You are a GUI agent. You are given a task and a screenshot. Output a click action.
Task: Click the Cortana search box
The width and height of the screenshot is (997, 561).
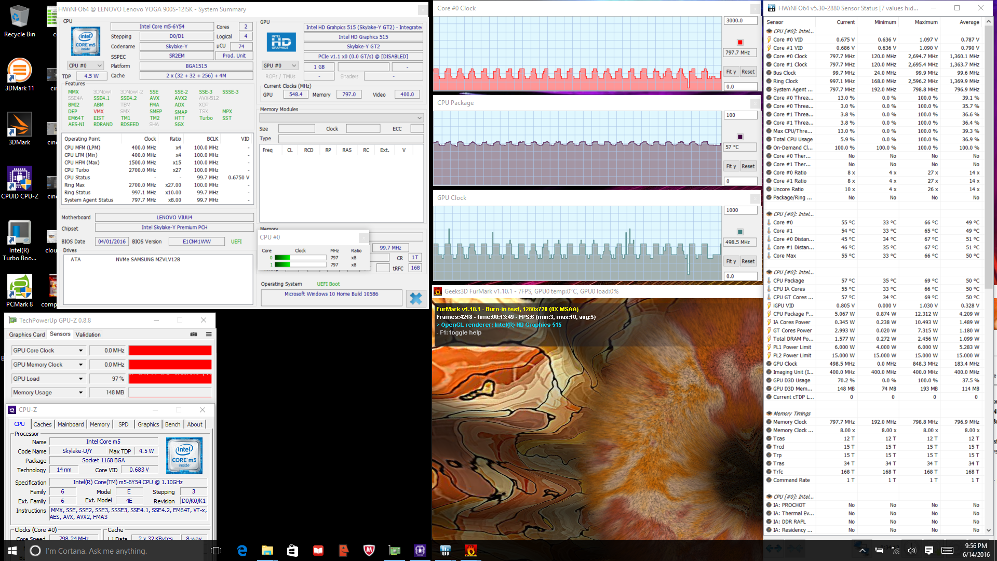(96, 551)
